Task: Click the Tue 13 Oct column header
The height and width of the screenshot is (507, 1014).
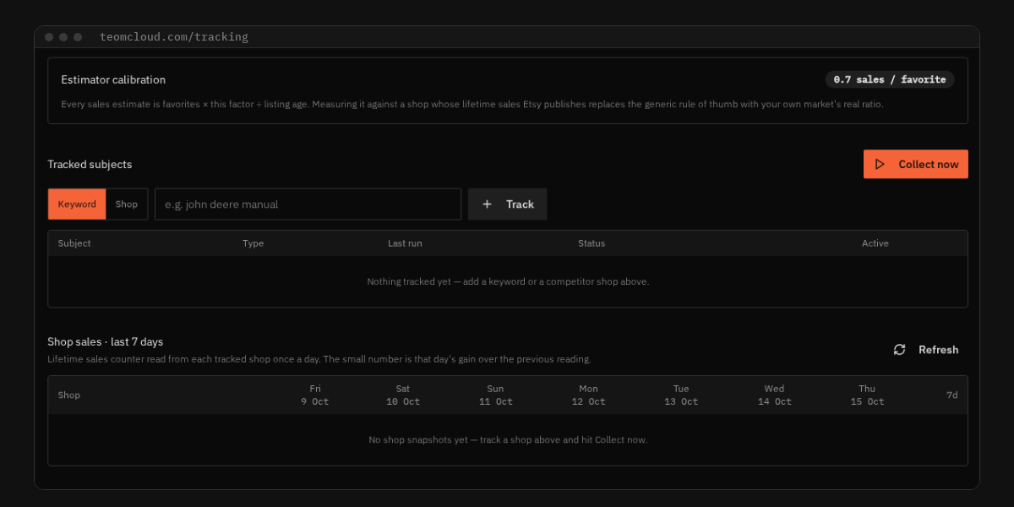Action: pyautogui.click(x=681, y=395)
